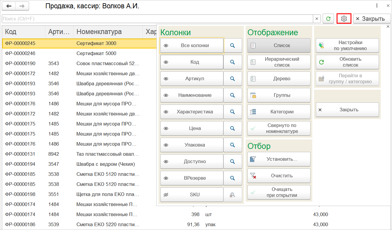Viewport: 392px width, 230px height.
Task: Toggle Очищать при открытии option
Action: 279,192
